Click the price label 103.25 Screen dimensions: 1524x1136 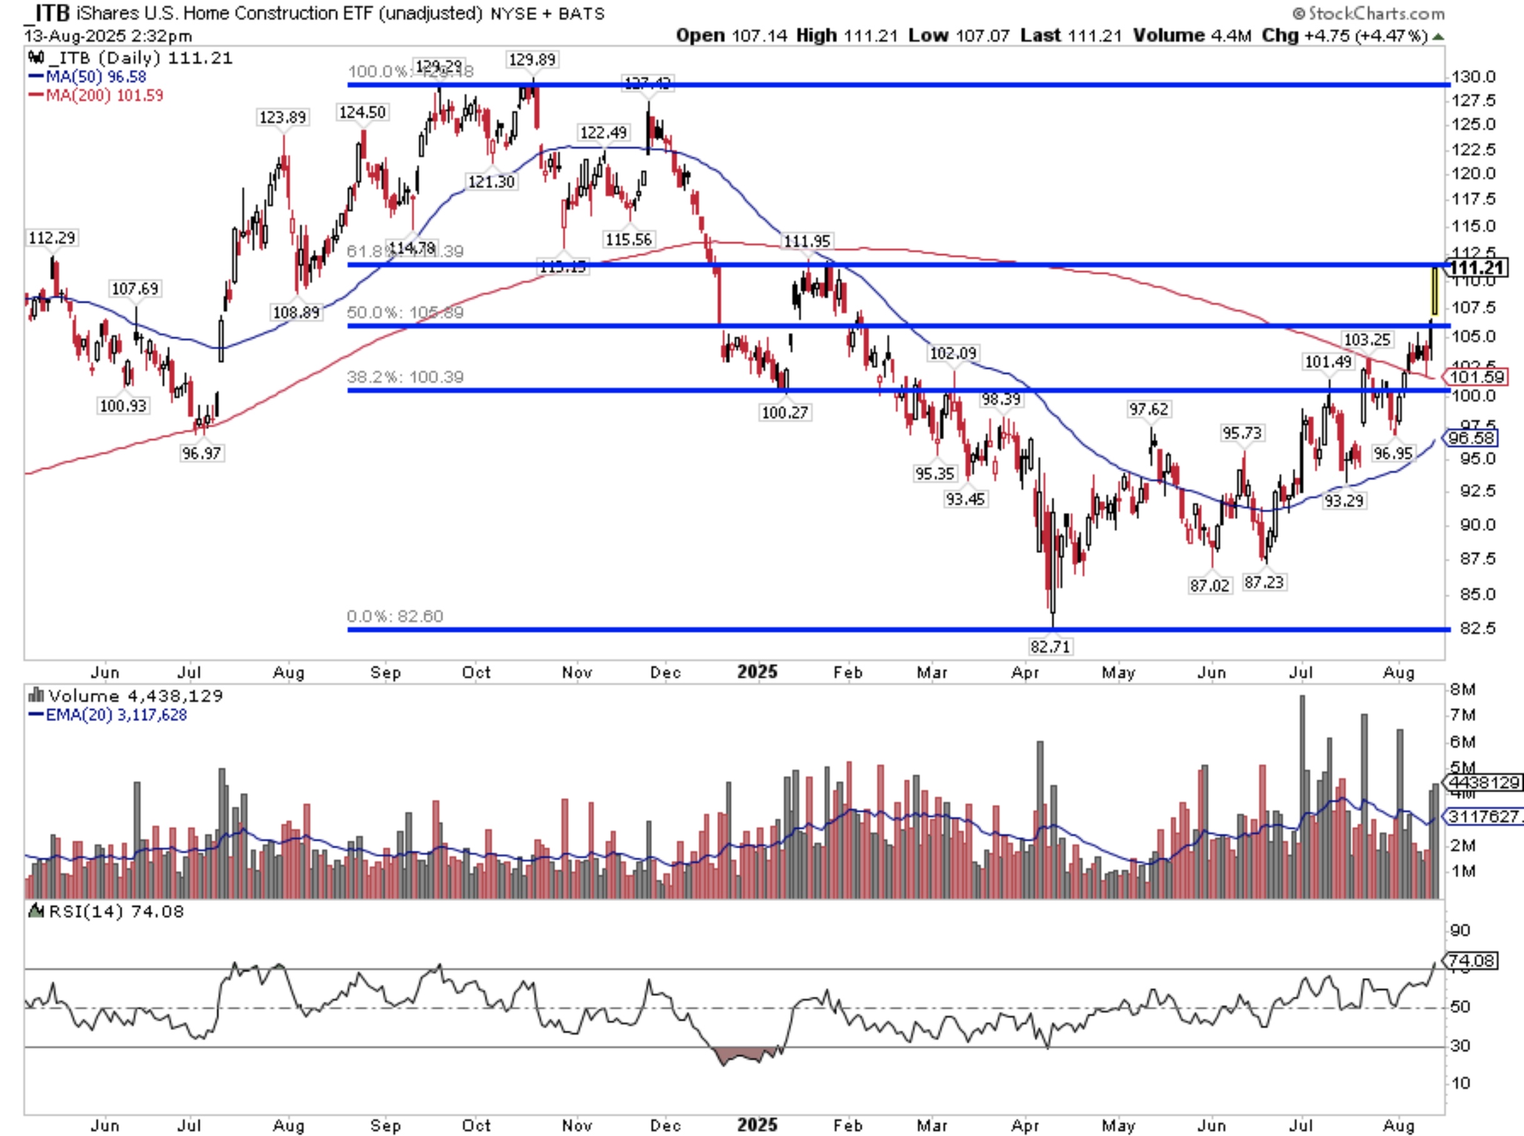1367,340
